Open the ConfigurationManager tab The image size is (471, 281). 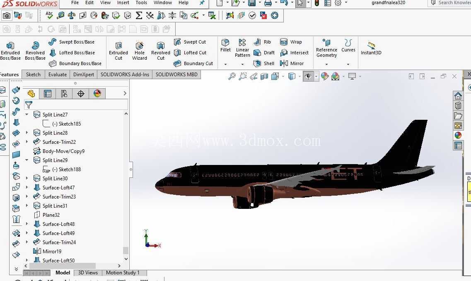[x=64, y=94]
